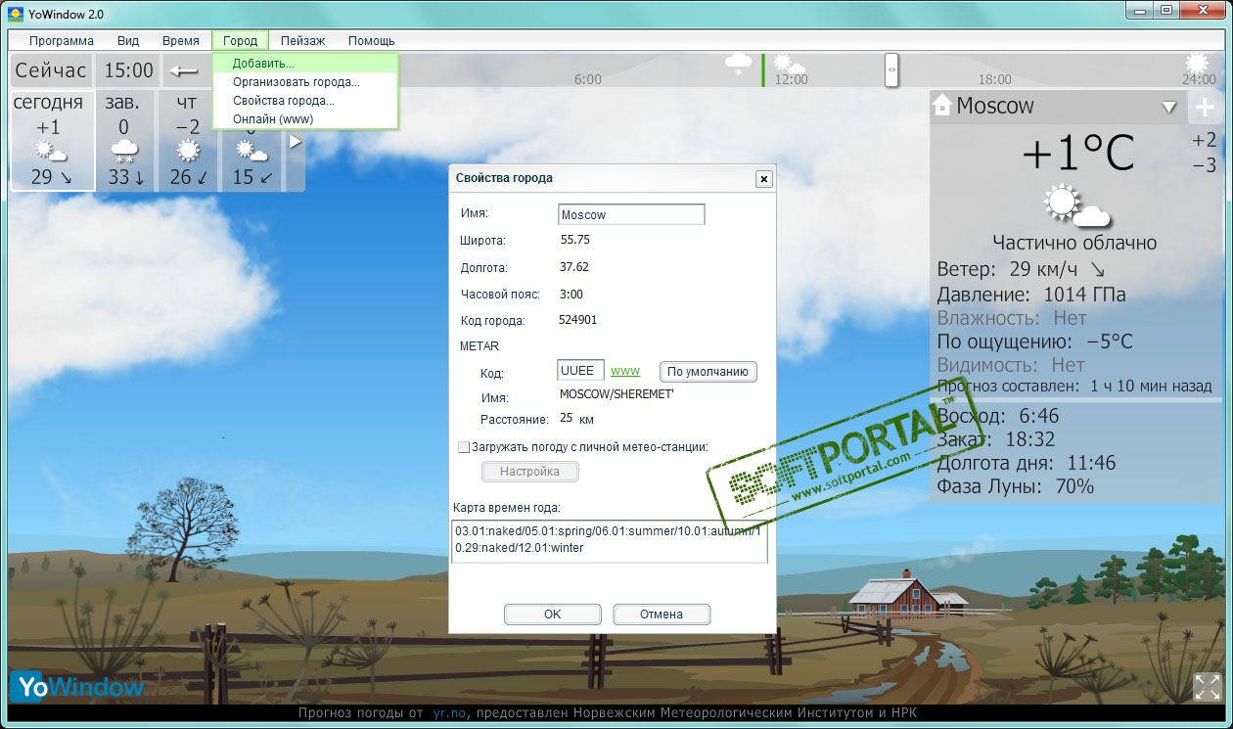Click the зав. snow cloud icon
This screenshot has width=1233, height=729.
[x=124, y=153]
